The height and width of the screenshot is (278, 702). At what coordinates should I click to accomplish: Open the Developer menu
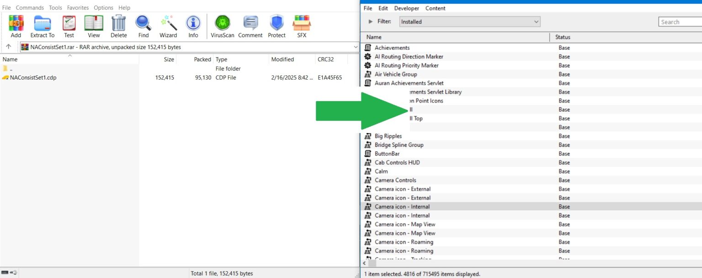(x=406, y=8)
